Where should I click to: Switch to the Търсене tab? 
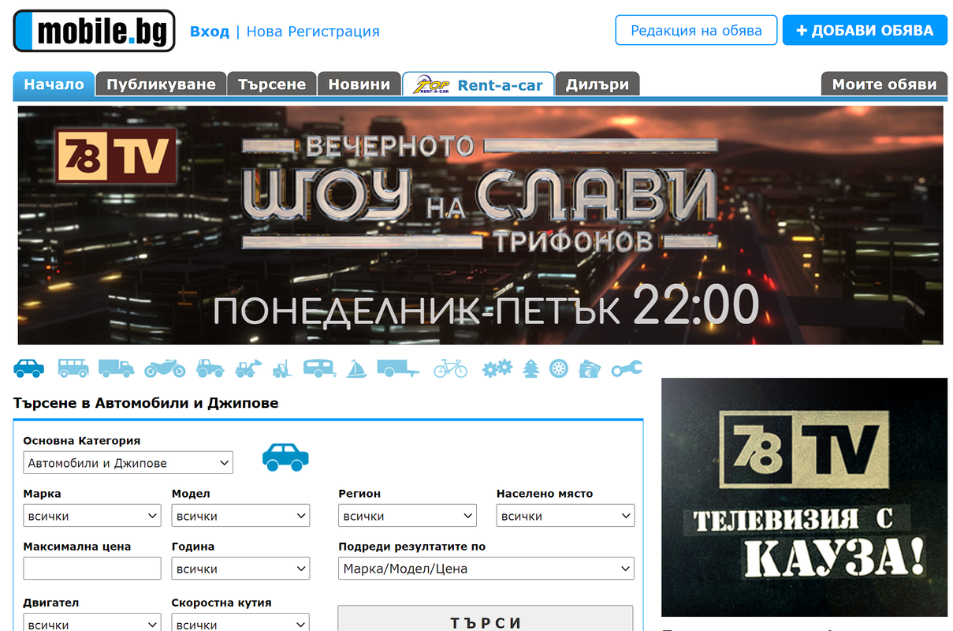coord(272,84)
